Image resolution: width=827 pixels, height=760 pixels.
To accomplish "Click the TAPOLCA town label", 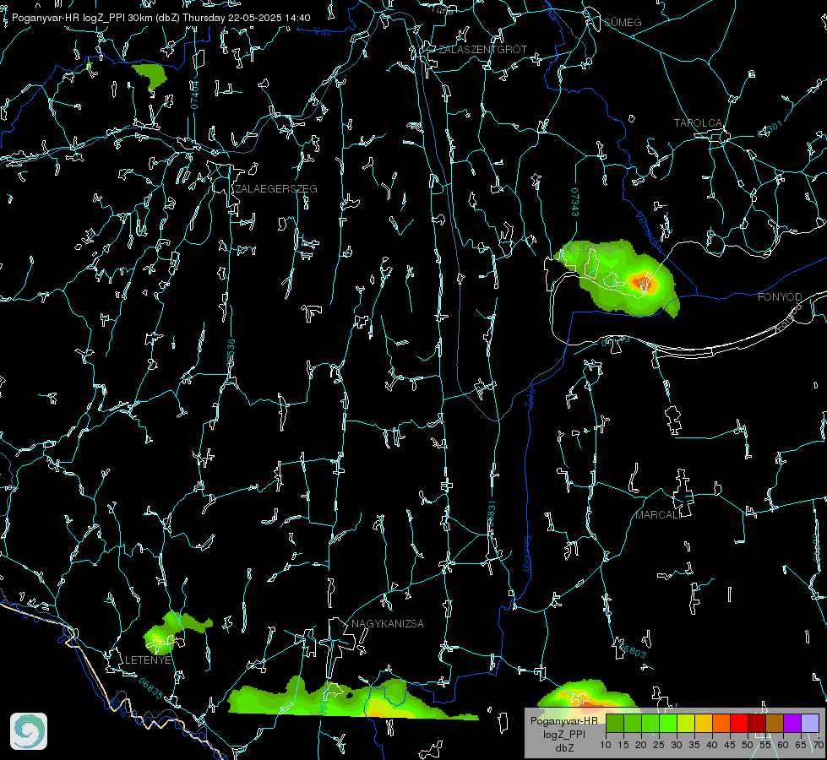I will [698, 123].
